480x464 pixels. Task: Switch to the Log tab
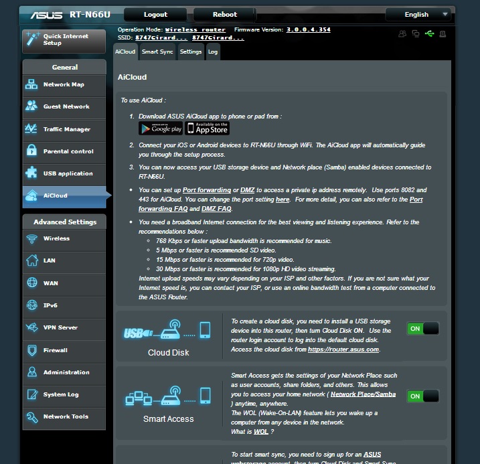213,52
